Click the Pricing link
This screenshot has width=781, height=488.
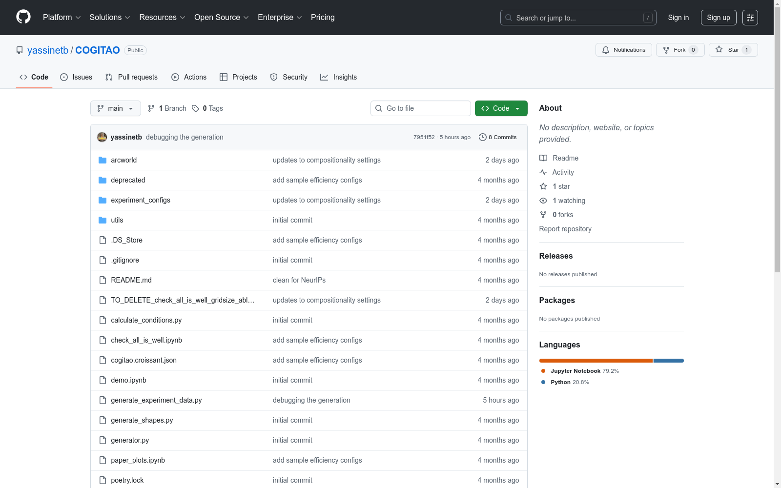coord(323,18)
